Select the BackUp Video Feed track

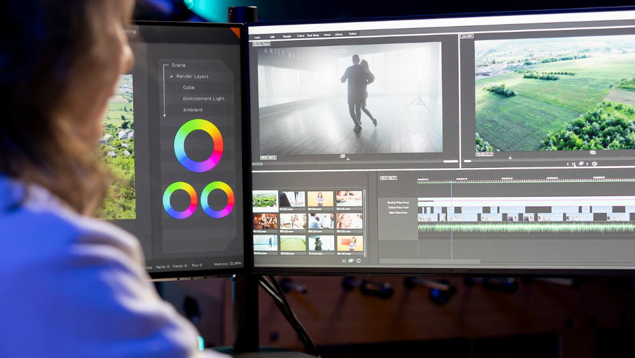398,203
